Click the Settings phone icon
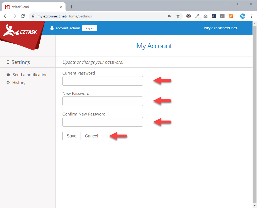The width and height of the screenshot is (257, 208). (x=8, y=62)
